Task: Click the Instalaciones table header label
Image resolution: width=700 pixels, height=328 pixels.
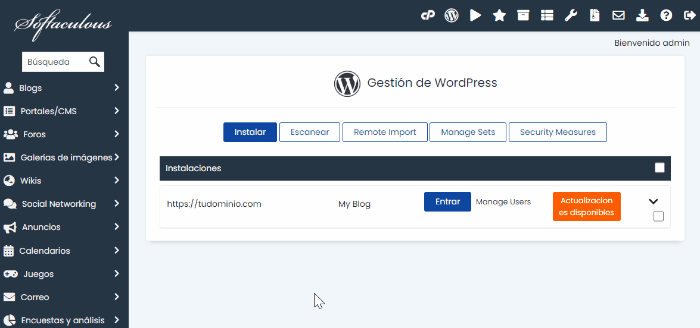Action: click(193, 168)
